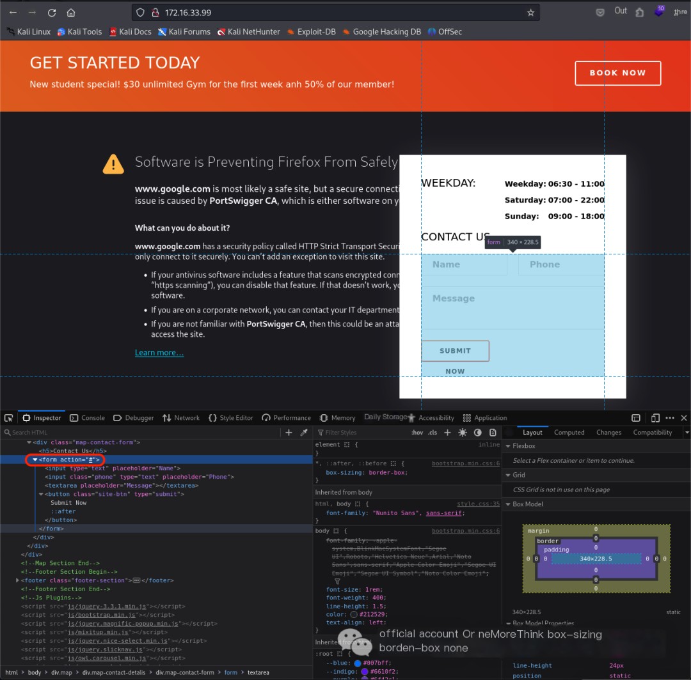Open the Kali Tools bookmark
This screenshot has width=691, height=680.
pos(80,32)
